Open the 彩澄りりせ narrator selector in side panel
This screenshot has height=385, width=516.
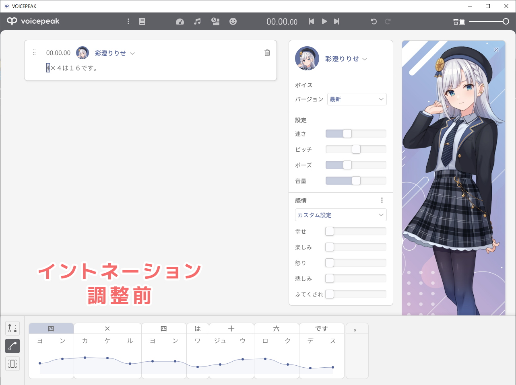tap(346, 59)
